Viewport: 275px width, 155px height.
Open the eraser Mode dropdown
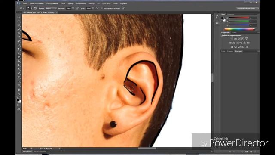tap(51, 8)
